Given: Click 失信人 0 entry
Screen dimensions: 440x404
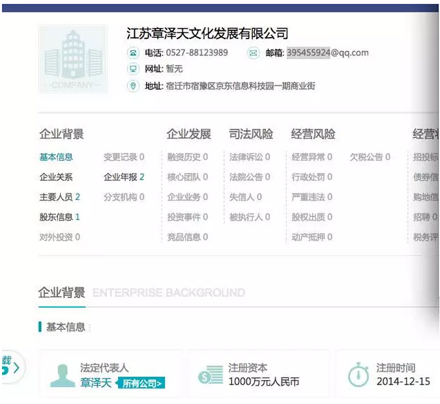Looking at the screenshot, I should (x=246, y=197).
